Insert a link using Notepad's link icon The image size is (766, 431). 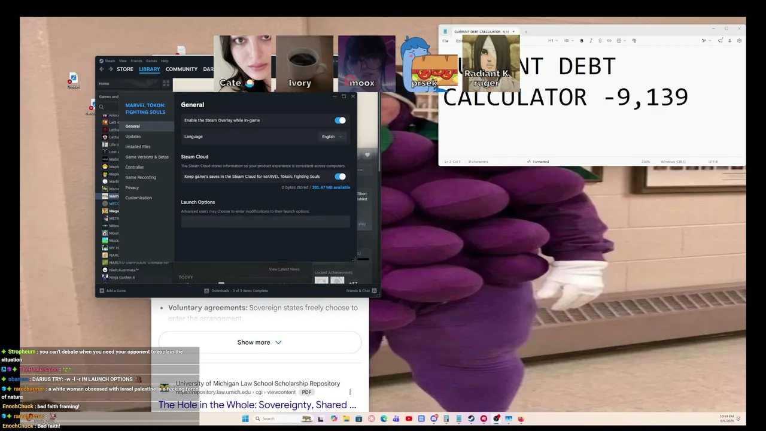coord(609,41)
